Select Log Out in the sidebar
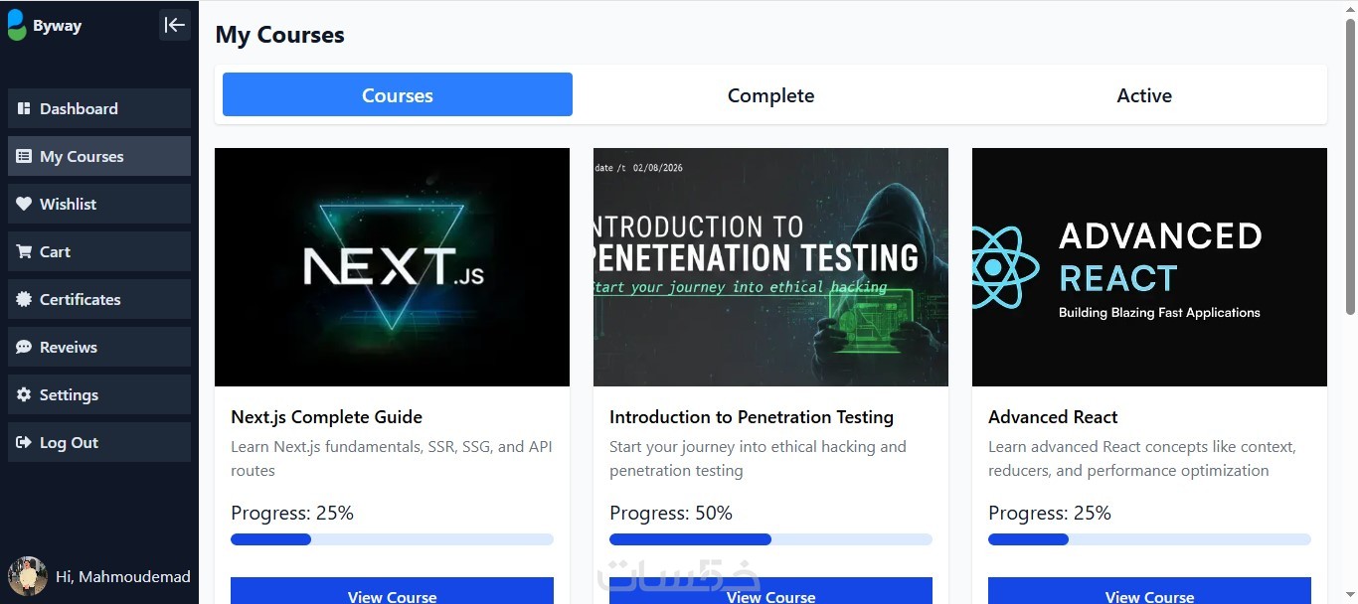This screenshot has width=1358, height=604. pos(99,442)
